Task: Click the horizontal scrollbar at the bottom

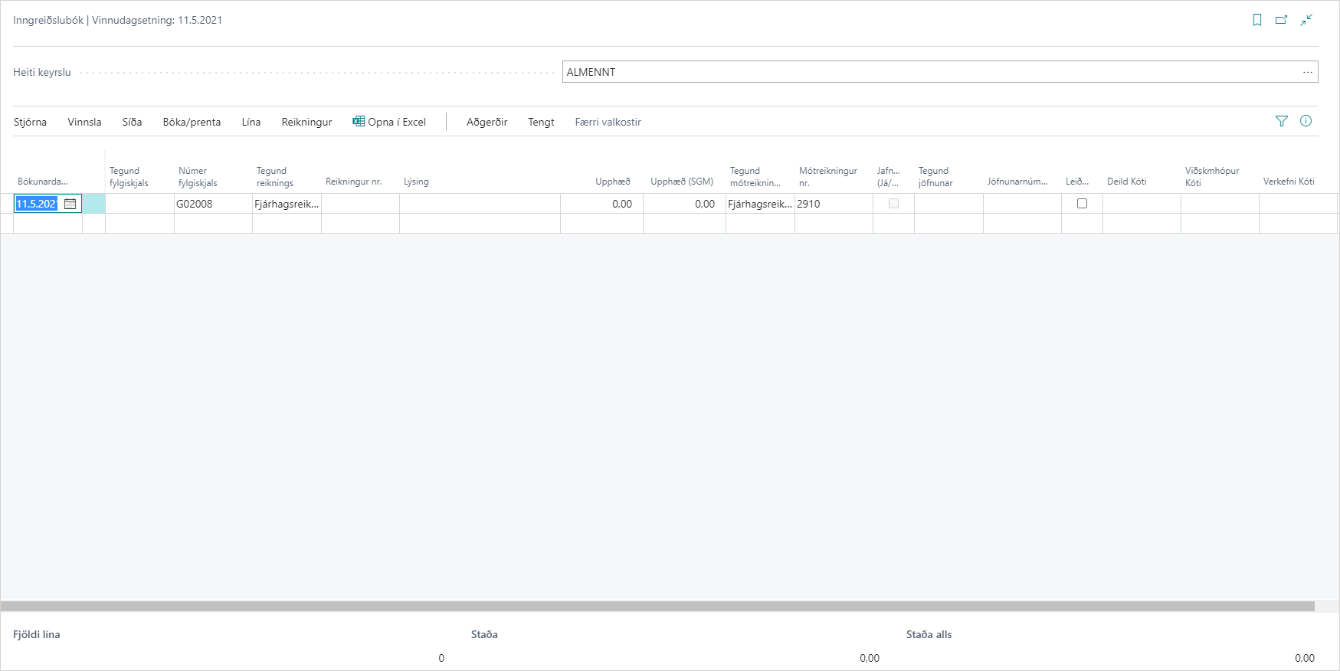Action: (x=657, y=606)
